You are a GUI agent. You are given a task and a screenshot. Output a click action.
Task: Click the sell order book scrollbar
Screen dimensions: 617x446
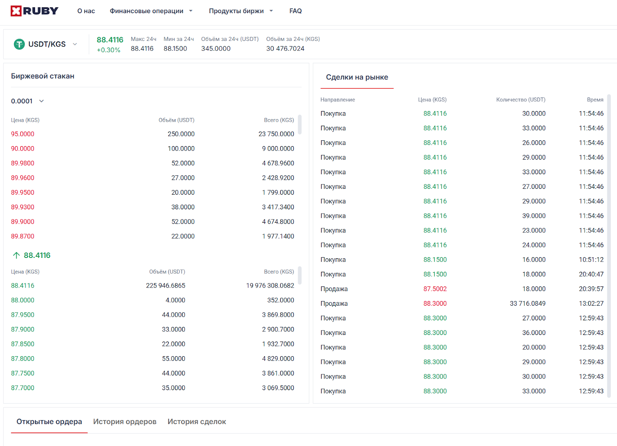point(300,125)
